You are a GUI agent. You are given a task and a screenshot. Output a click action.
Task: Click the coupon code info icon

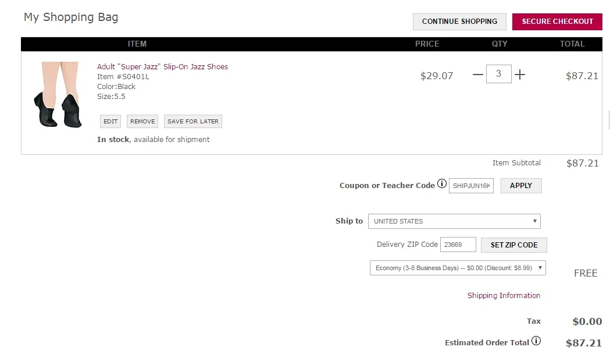click(441, 183)
